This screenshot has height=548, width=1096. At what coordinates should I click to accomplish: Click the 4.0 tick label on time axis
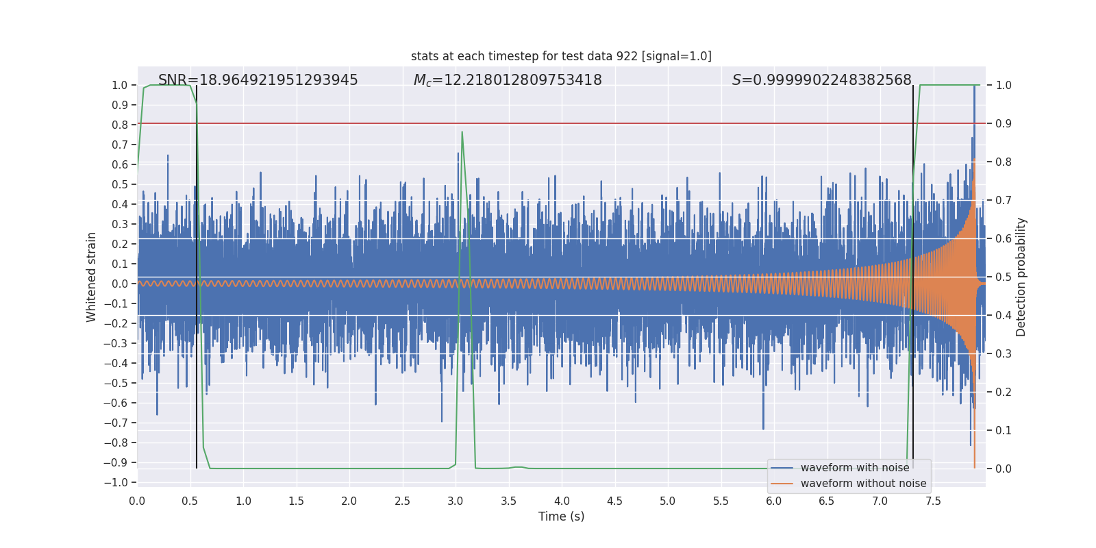point(562,501)
